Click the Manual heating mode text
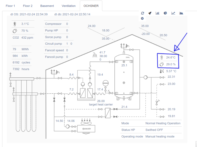This screenshot has height=147, width=197. coord(160,136)
